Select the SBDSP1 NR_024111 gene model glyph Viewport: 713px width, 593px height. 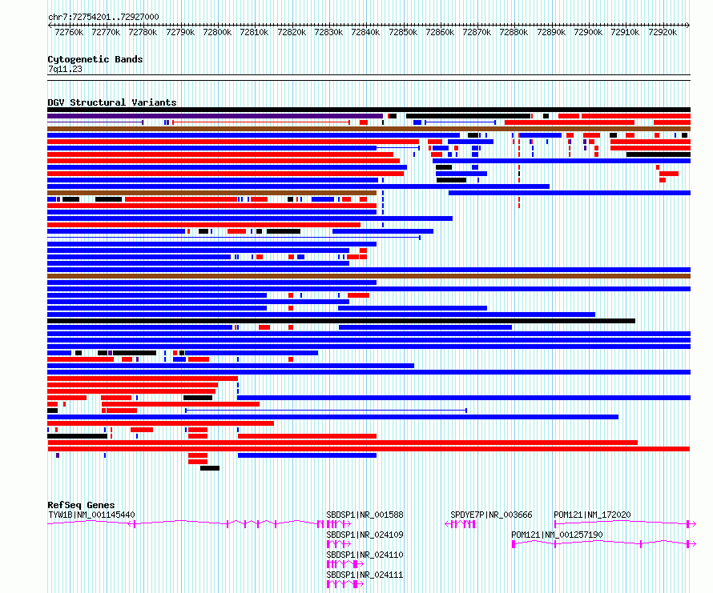tap(345, 584)
